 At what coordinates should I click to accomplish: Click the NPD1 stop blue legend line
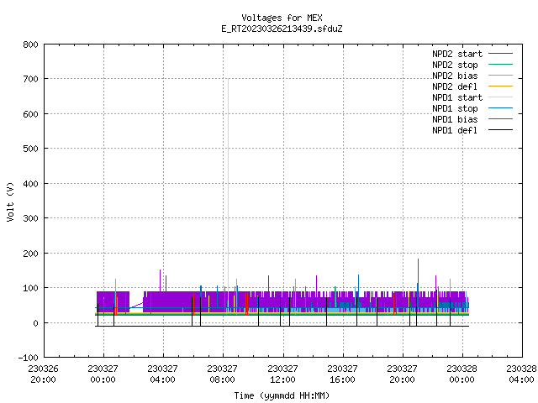tap(500, 108)
